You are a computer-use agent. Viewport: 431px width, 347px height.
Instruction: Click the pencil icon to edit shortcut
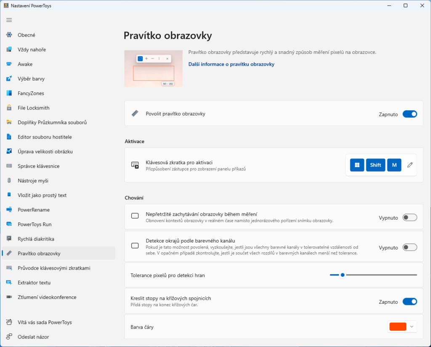[410, 165]
